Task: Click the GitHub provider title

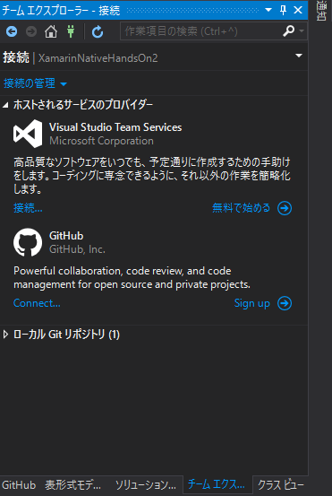Action: 66,236
